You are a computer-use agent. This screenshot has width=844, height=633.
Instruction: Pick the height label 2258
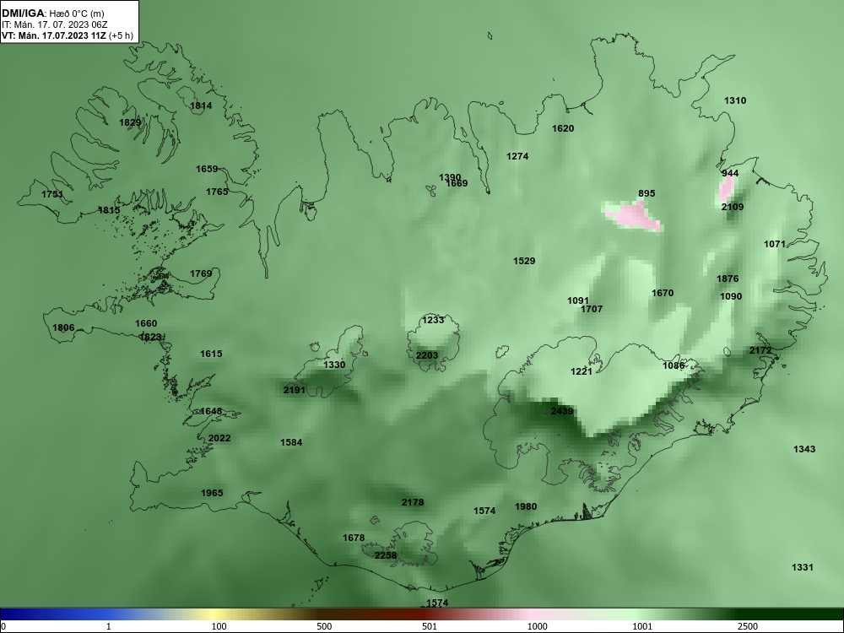[386, 555]
